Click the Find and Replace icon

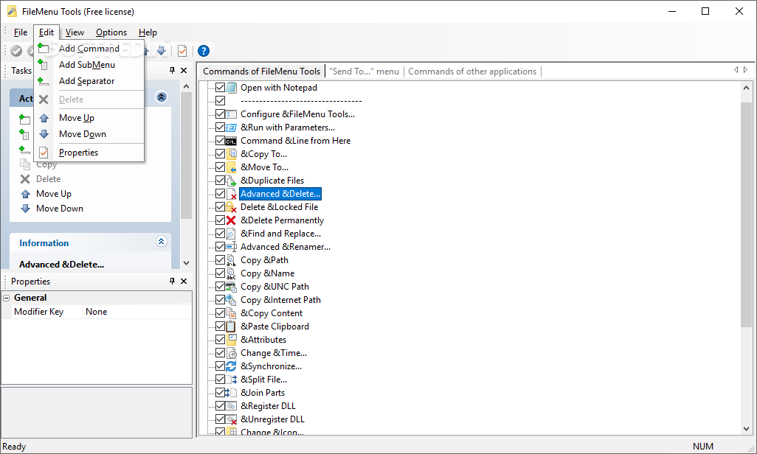(x=231, y=234)
